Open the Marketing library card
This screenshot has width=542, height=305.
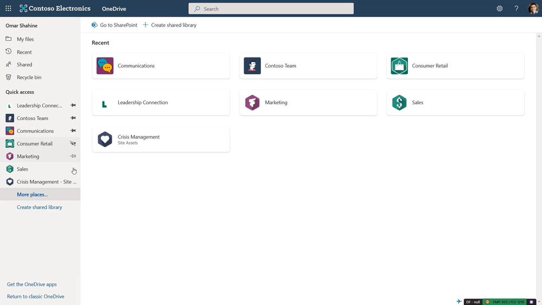pyautogui.click(x=308, y=103)
